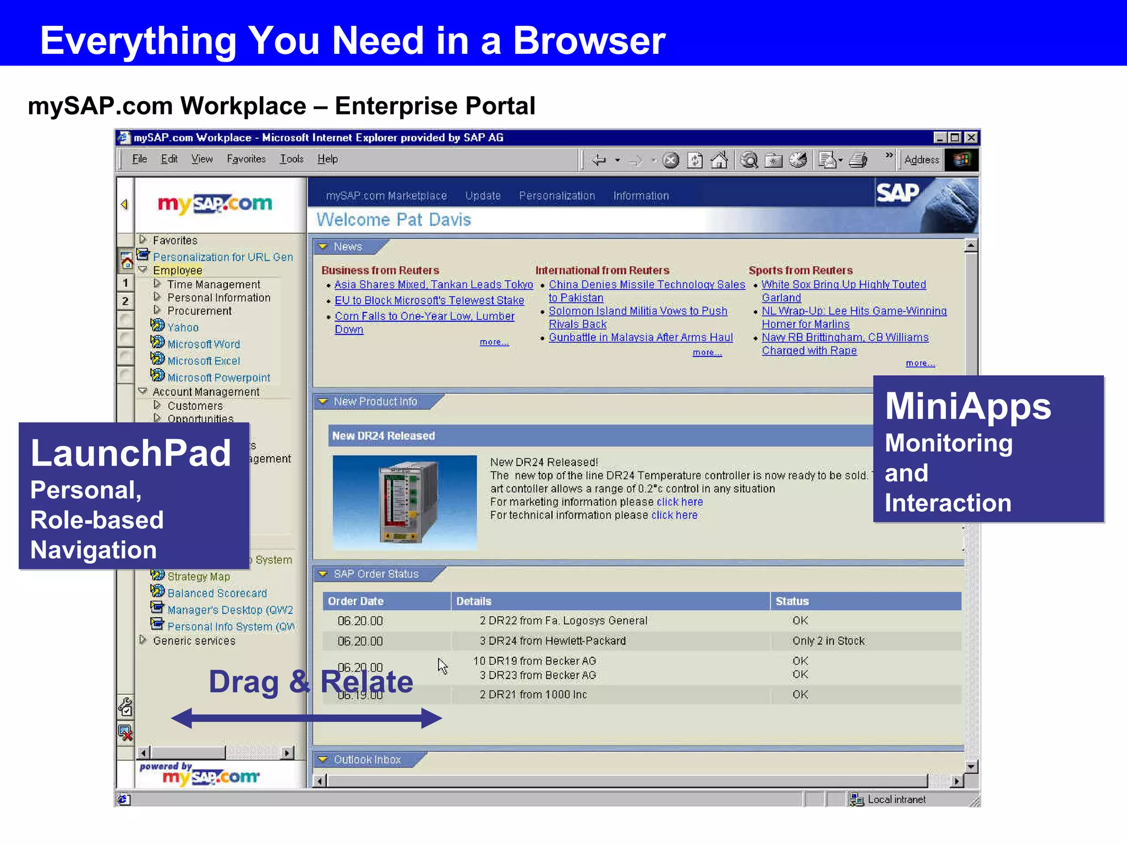The image size is (1127, 845).
Task: Click the Local intranet zone icon
Action: coord(856,799)
